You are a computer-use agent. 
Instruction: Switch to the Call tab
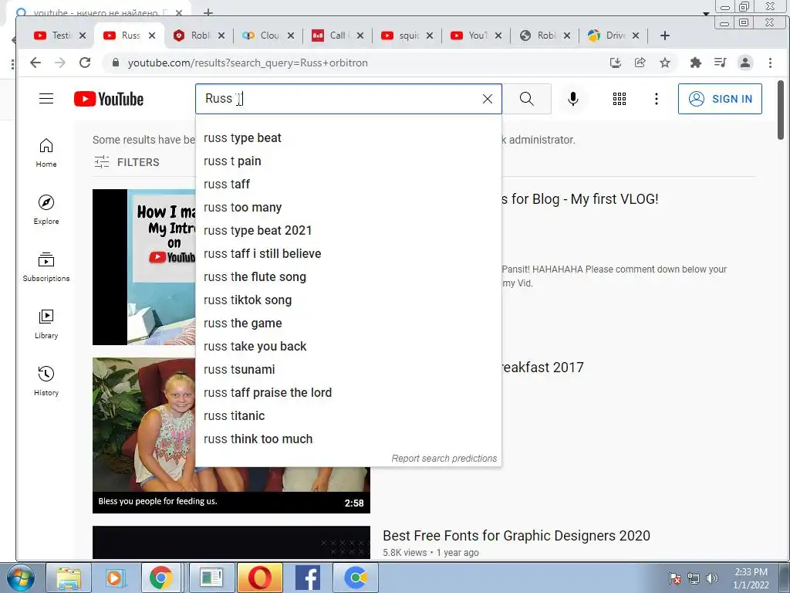tap(337, 36)
